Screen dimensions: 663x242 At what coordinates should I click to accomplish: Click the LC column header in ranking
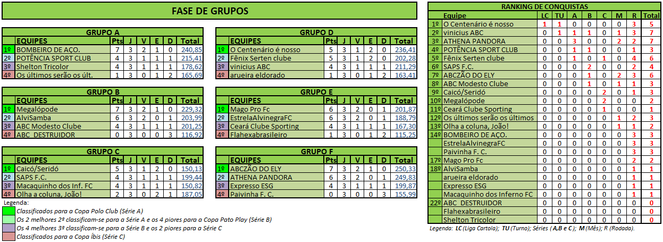pyautogui.click(x=544, y=15)
